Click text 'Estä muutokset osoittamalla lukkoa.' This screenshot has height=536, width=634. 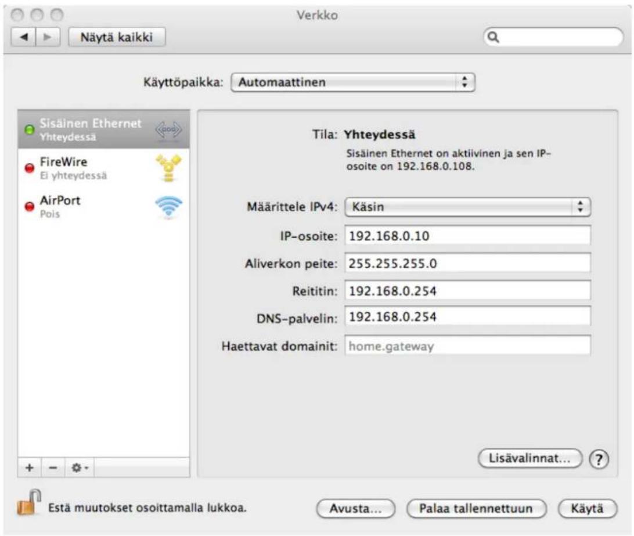tap(147, 508)
